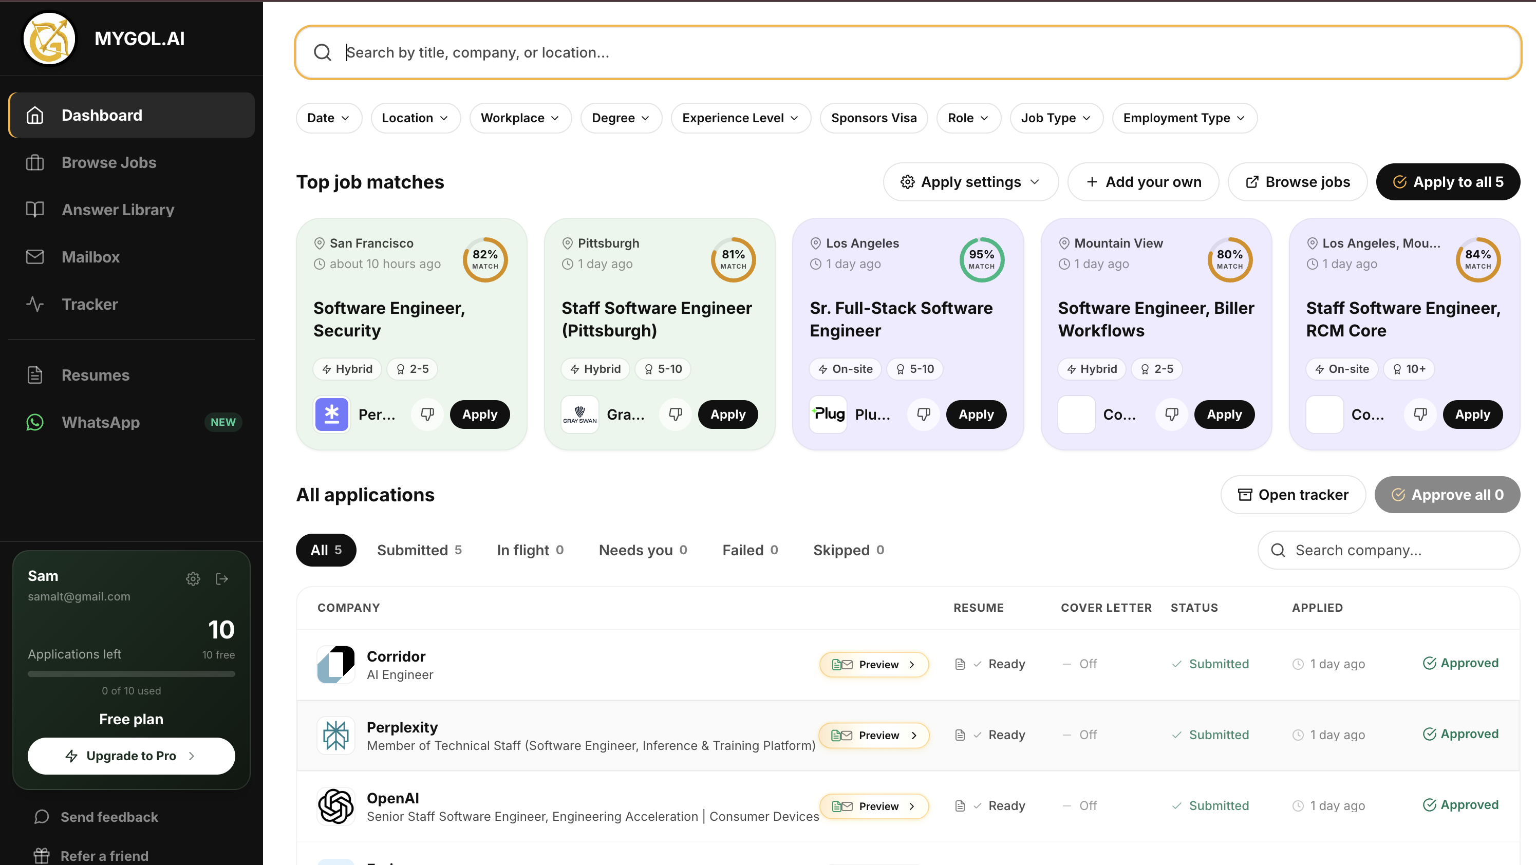Viewport: 1536px width, 865px height.
Task: Open account settings gear beside Sam
Action: 193,578
